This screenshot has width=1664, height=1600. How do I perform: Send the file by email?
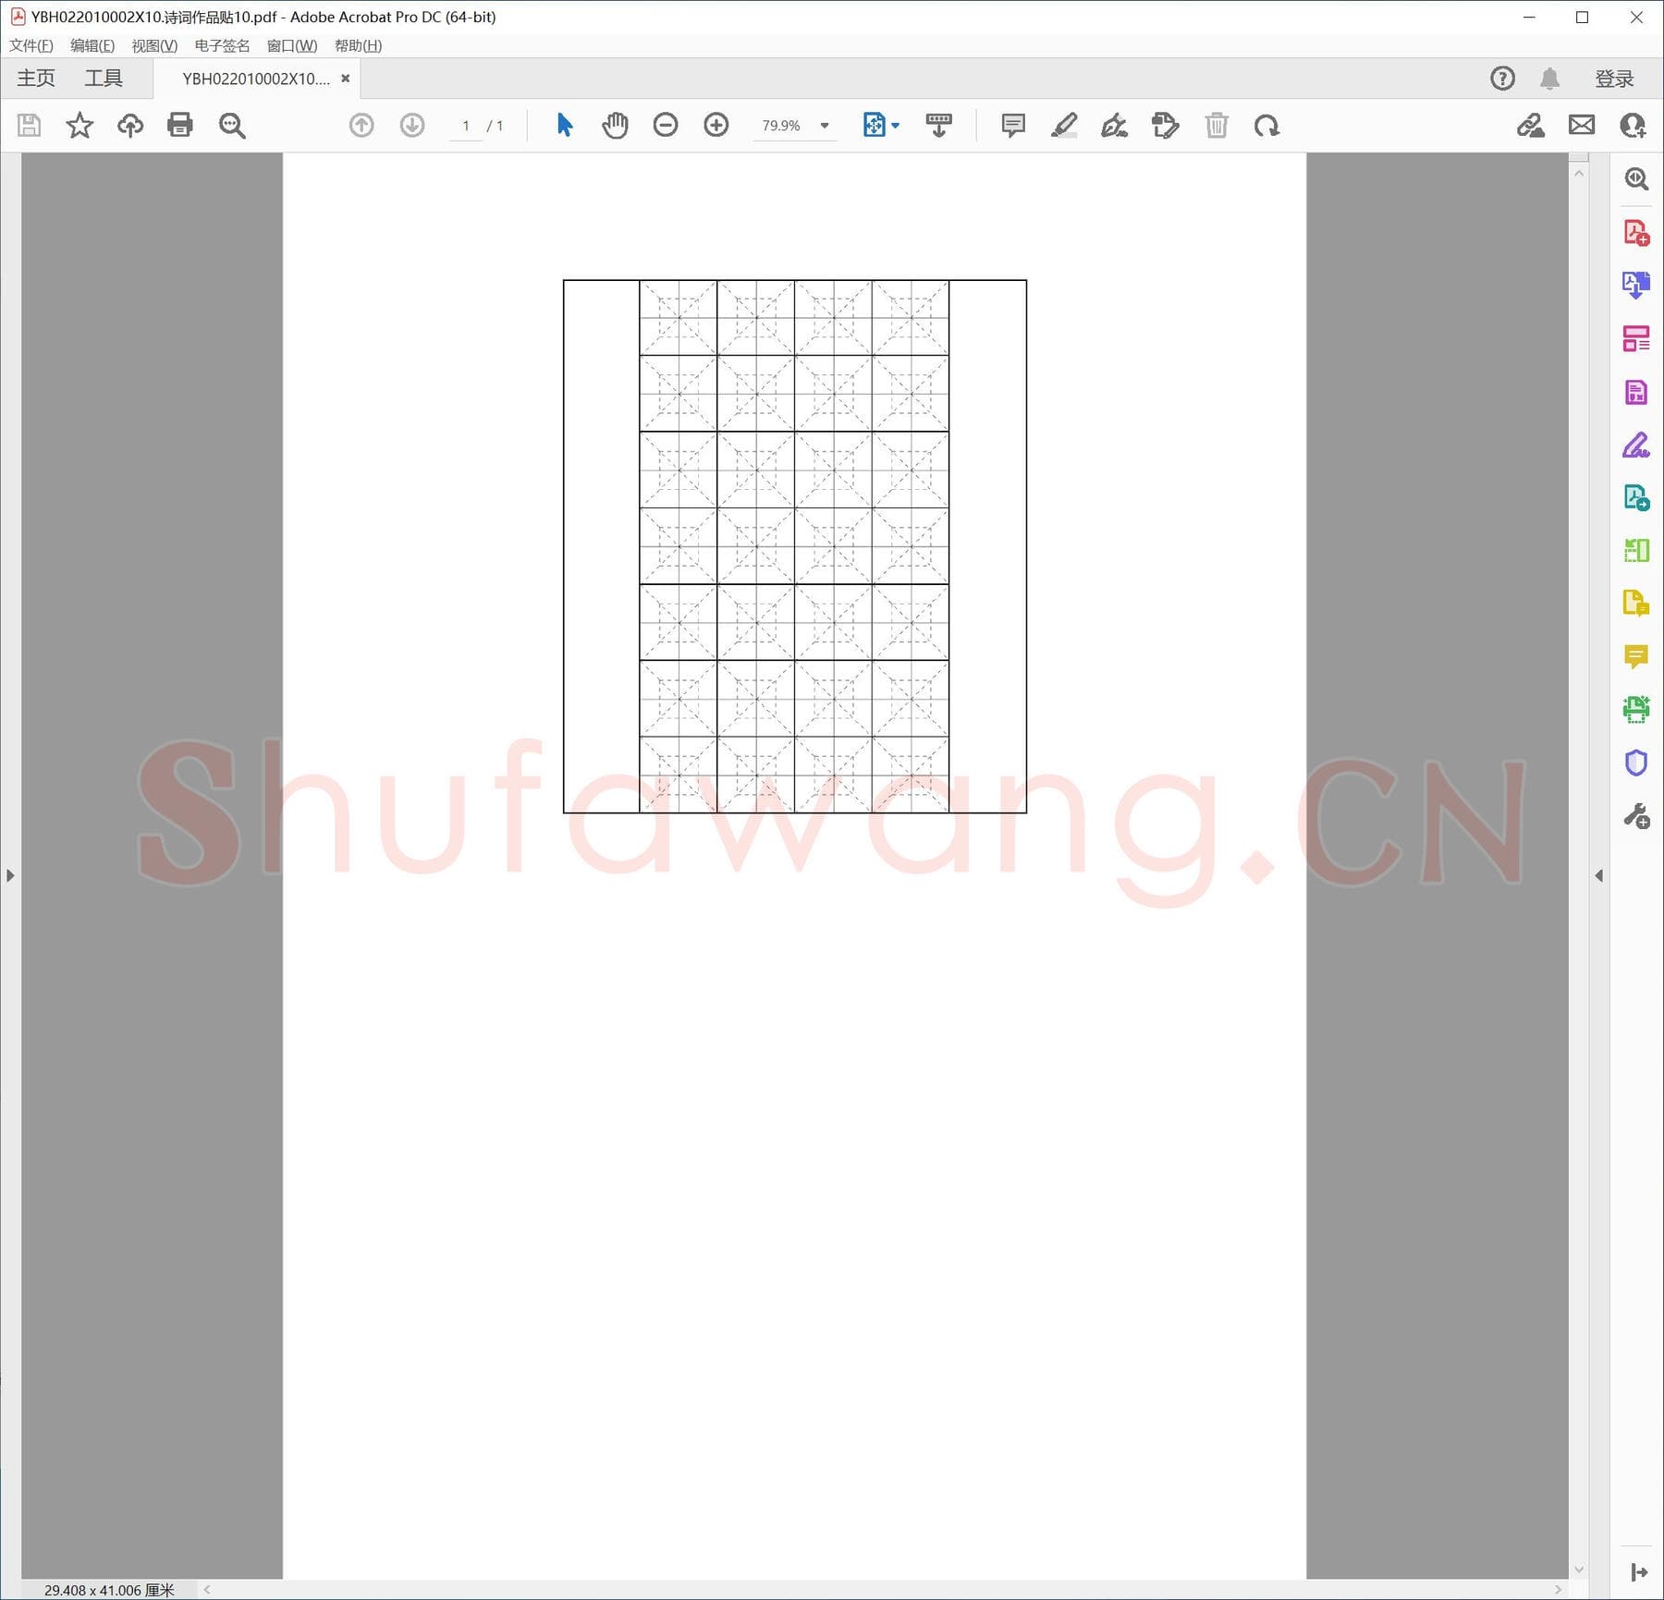point(1582,125)
